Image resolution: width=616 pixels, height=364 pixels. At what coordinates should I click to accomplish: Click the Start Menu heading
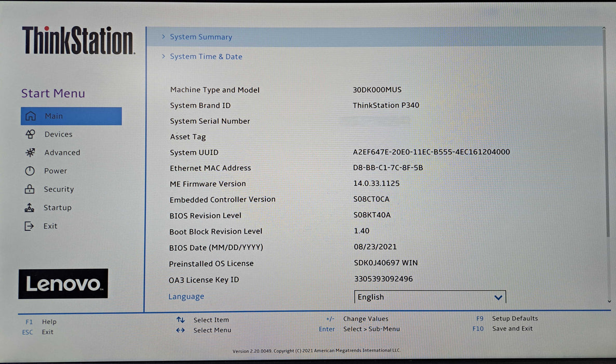(x=53, y=93)
